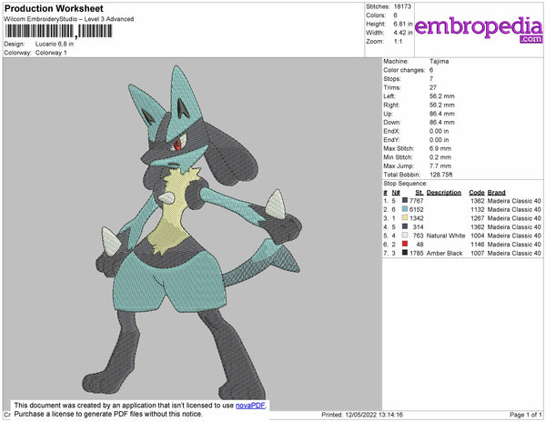Click the design name 'Lucario 6,8 in'
The image size is (546, 422).
55,45
